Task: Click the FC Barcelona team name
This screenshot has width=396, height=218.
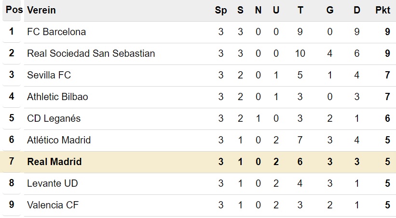Action: tap(56, 32)
